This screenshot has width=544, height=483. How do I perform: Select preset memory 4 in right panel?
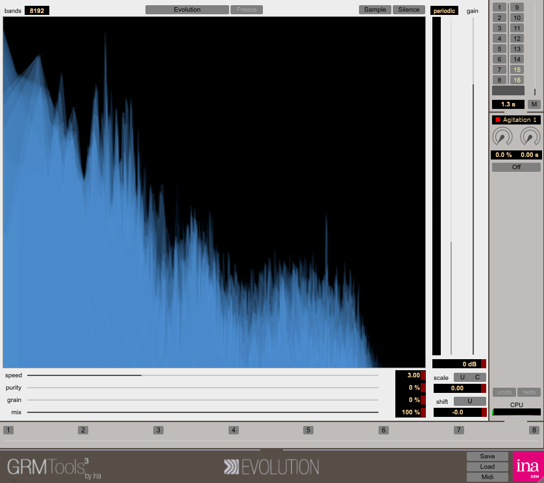coord(499,39)
